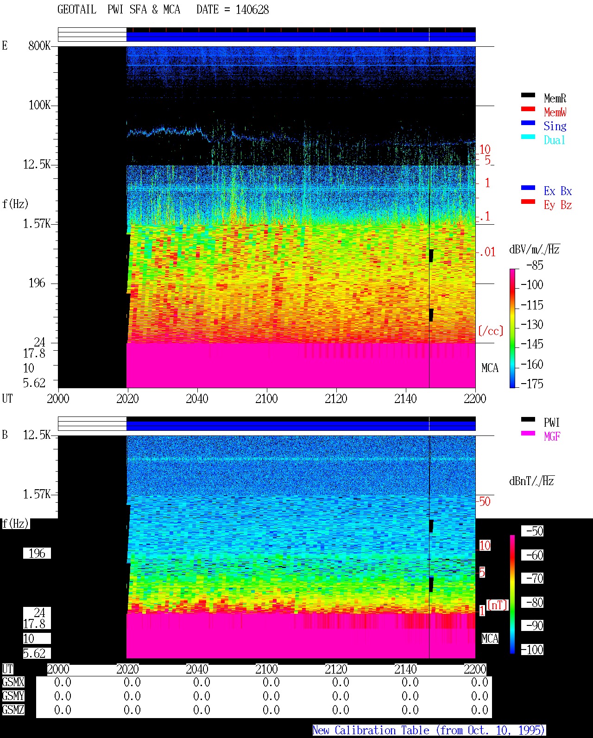Click the blue mode status bar above B spectrogram
This screenshot has height=738, width=593.
pos(301,426)
